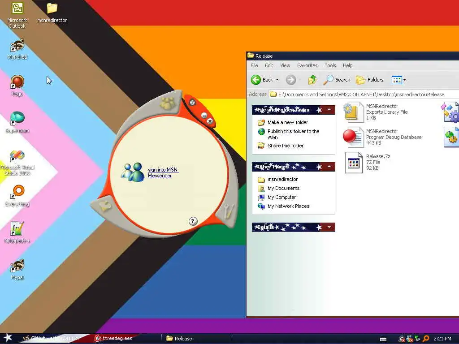
Task: Click the keyboard icon in system tray
Action: pyautogui.click(x=383, y=340)
